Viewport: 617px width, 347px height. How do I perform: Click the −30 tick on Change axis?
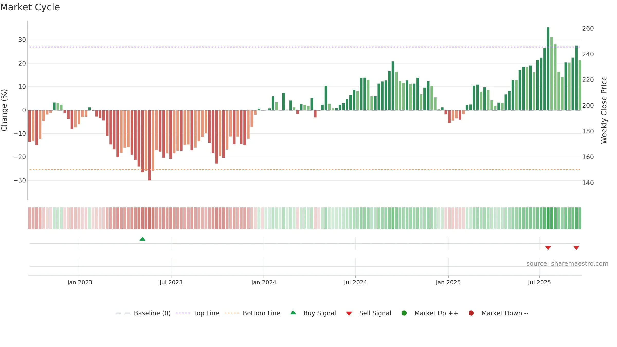click(x=20, y=180)
